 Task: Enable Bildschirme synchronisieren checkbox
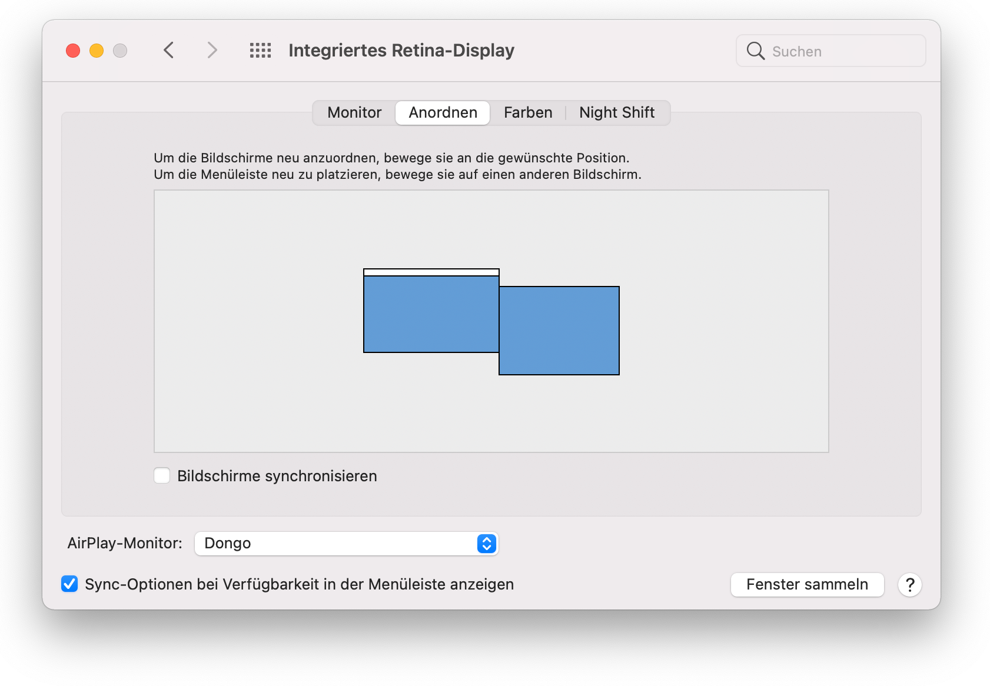point(162,475)
